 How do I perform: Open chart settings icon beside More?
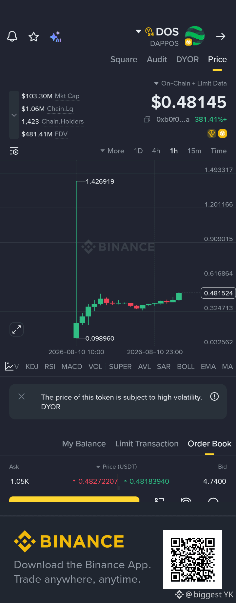[14, 151]
